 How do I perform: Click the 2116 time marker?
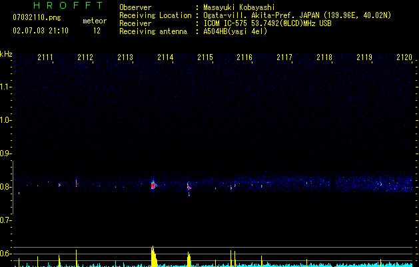click(244, 57)
